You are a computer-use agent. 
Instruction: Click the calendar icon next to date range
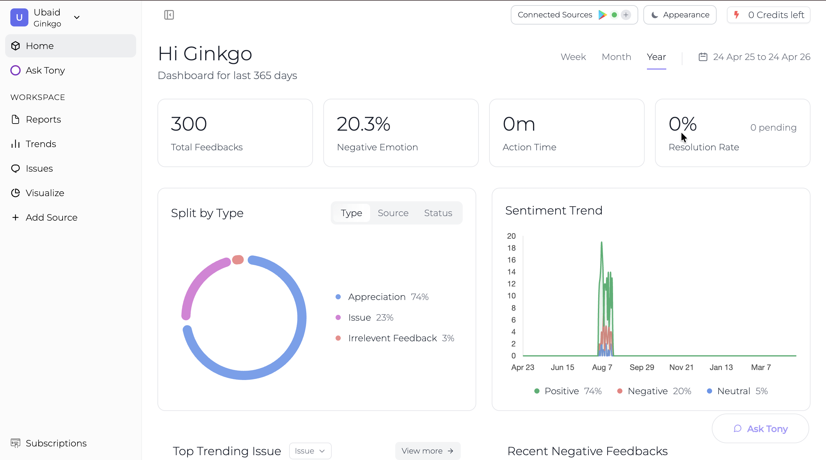(703, 56)
